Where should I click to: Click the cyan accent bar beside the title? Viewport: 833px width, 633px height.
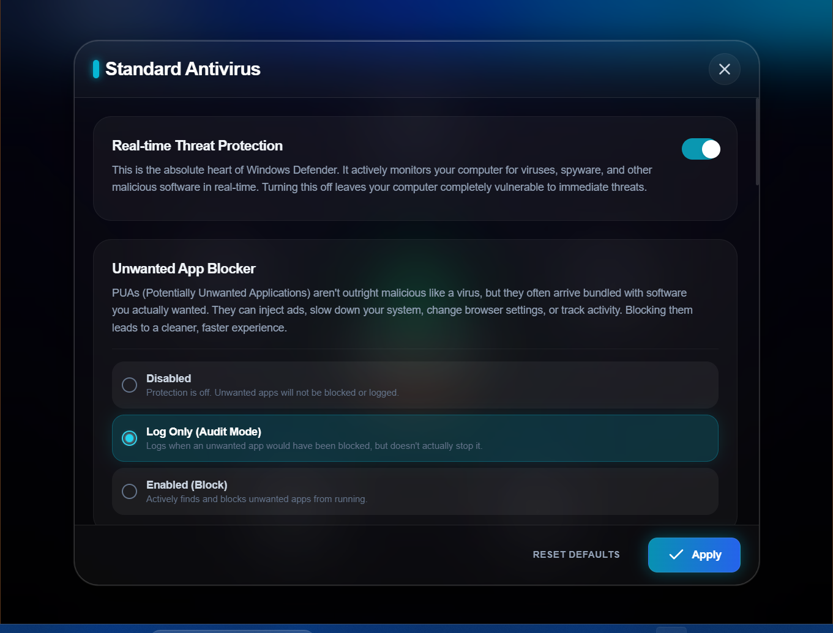click(96, 69)
